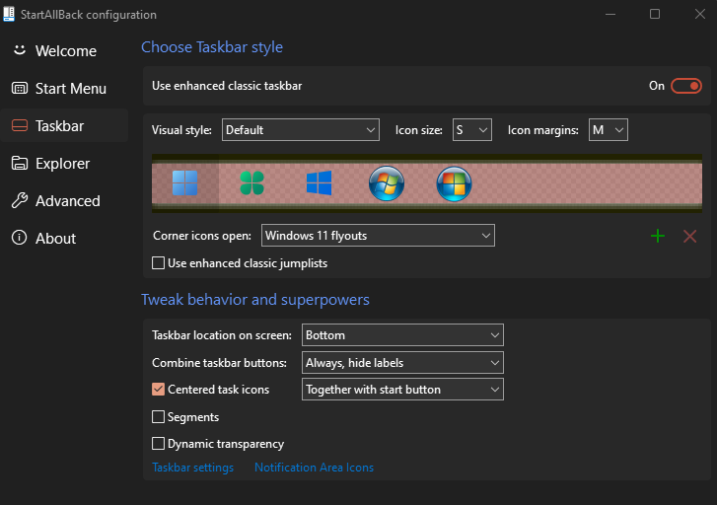Select the Windows 7 orb start icon
The image size is (717, 505).
[387, 183]
